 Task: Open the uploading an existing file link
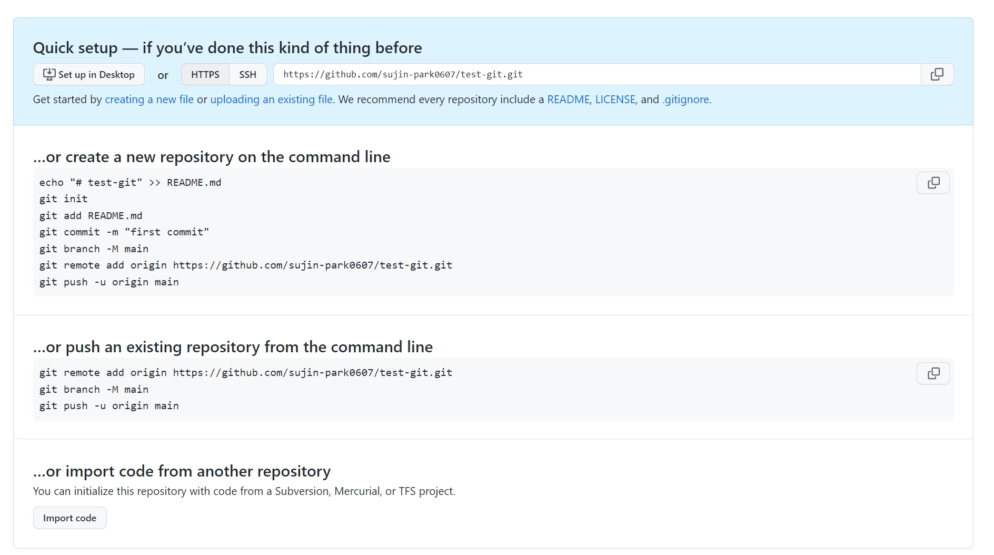point(271,100)
